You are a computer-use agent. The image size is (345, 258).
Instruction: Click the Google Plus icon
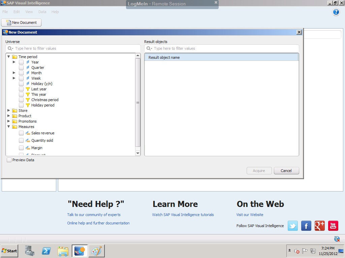coord(319,226)
